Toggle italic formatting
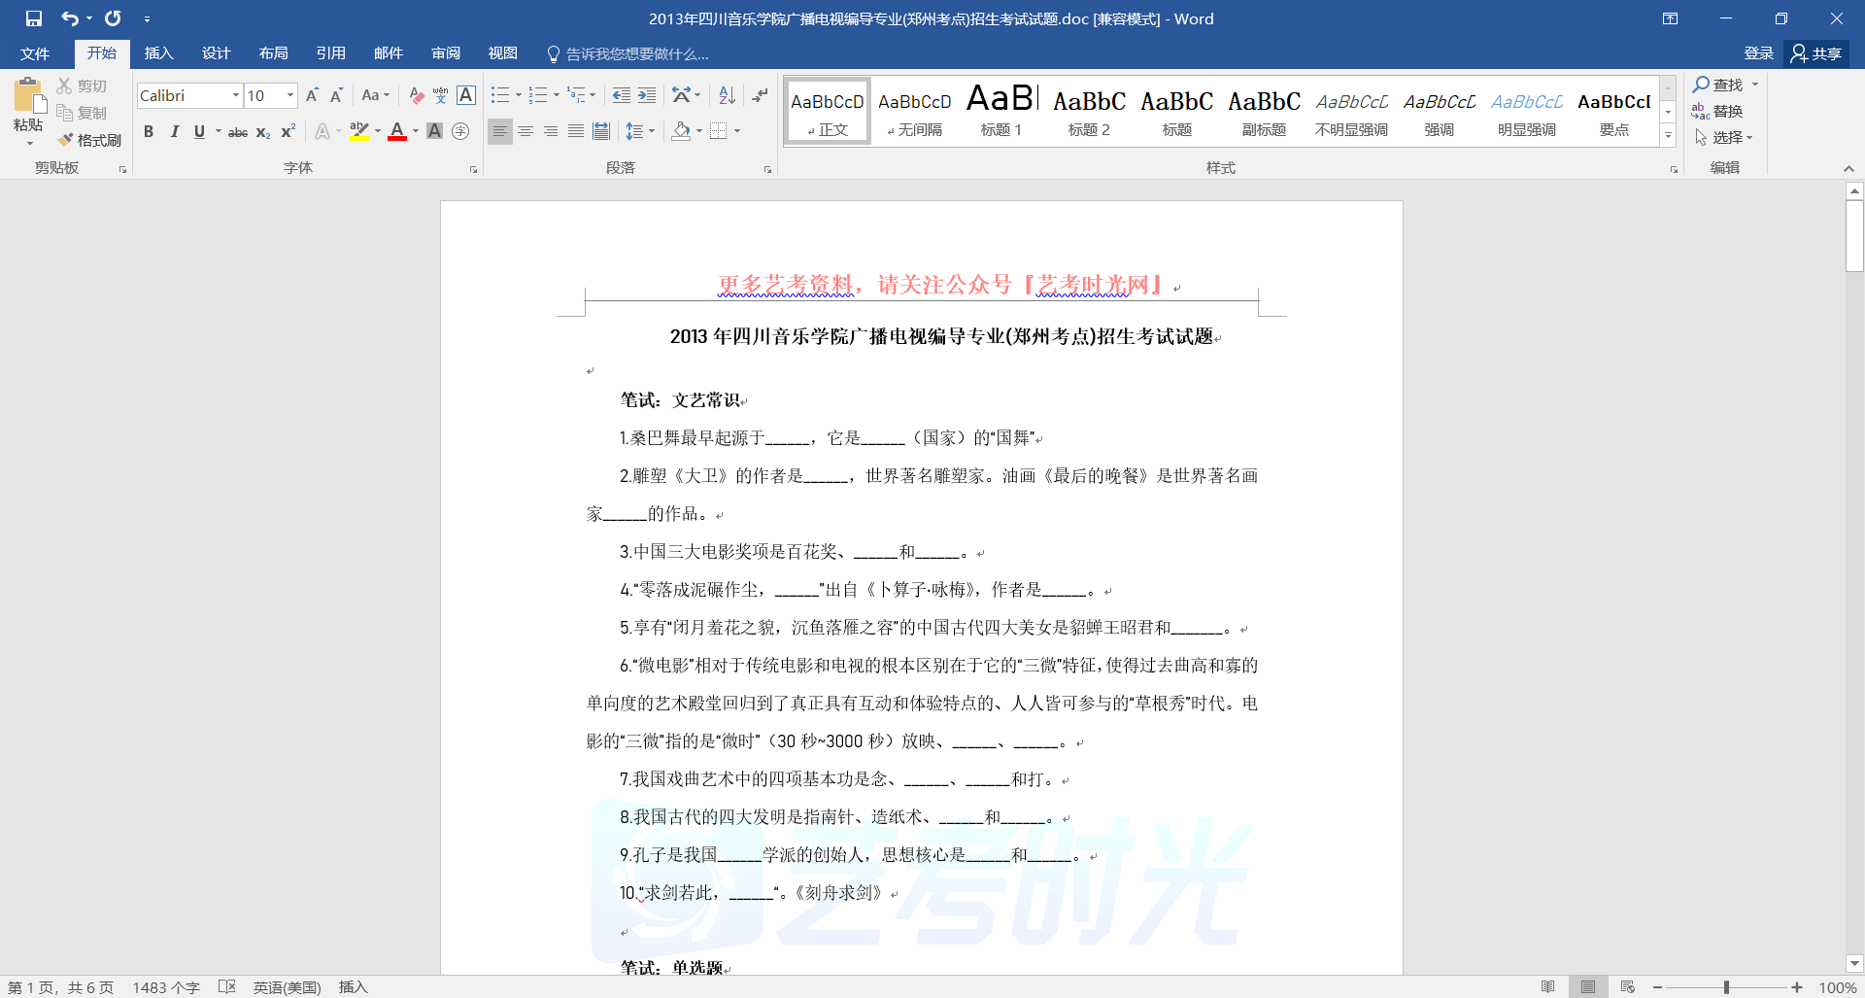The width and height of the screenshot is (1865, 998). point(174,131)
